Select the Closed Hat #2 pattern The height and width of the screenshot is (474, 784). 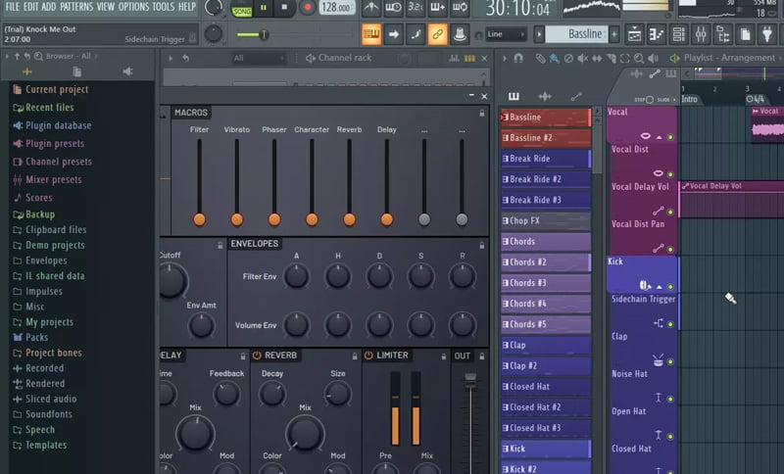pos(546,407)
